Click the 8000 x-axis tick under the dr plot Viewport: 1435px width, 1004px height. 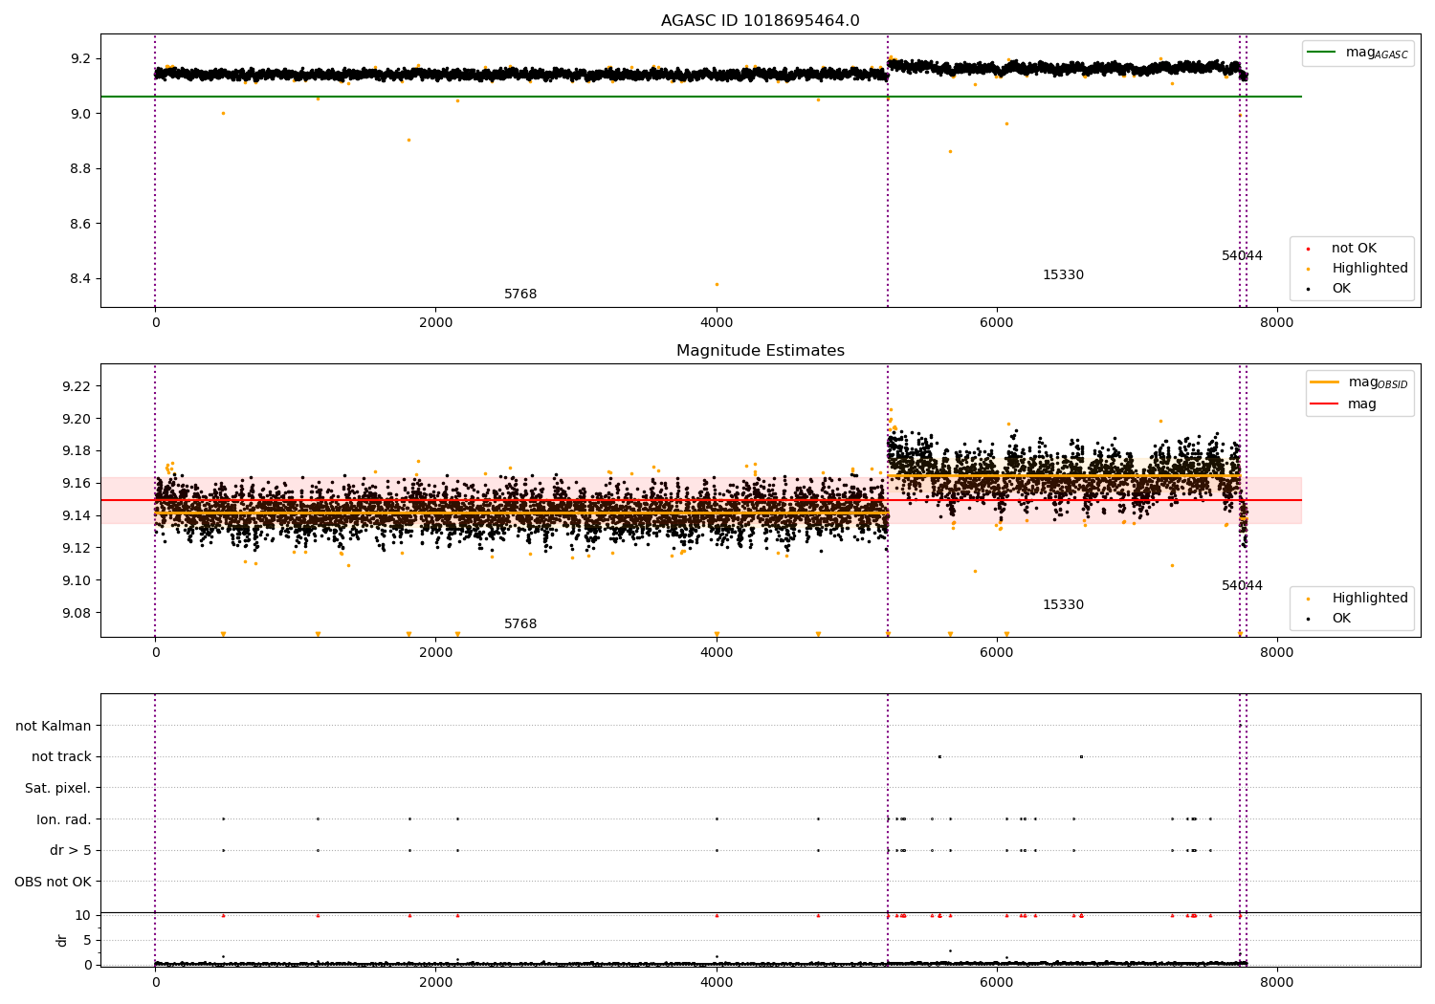tap(1276, 983)
